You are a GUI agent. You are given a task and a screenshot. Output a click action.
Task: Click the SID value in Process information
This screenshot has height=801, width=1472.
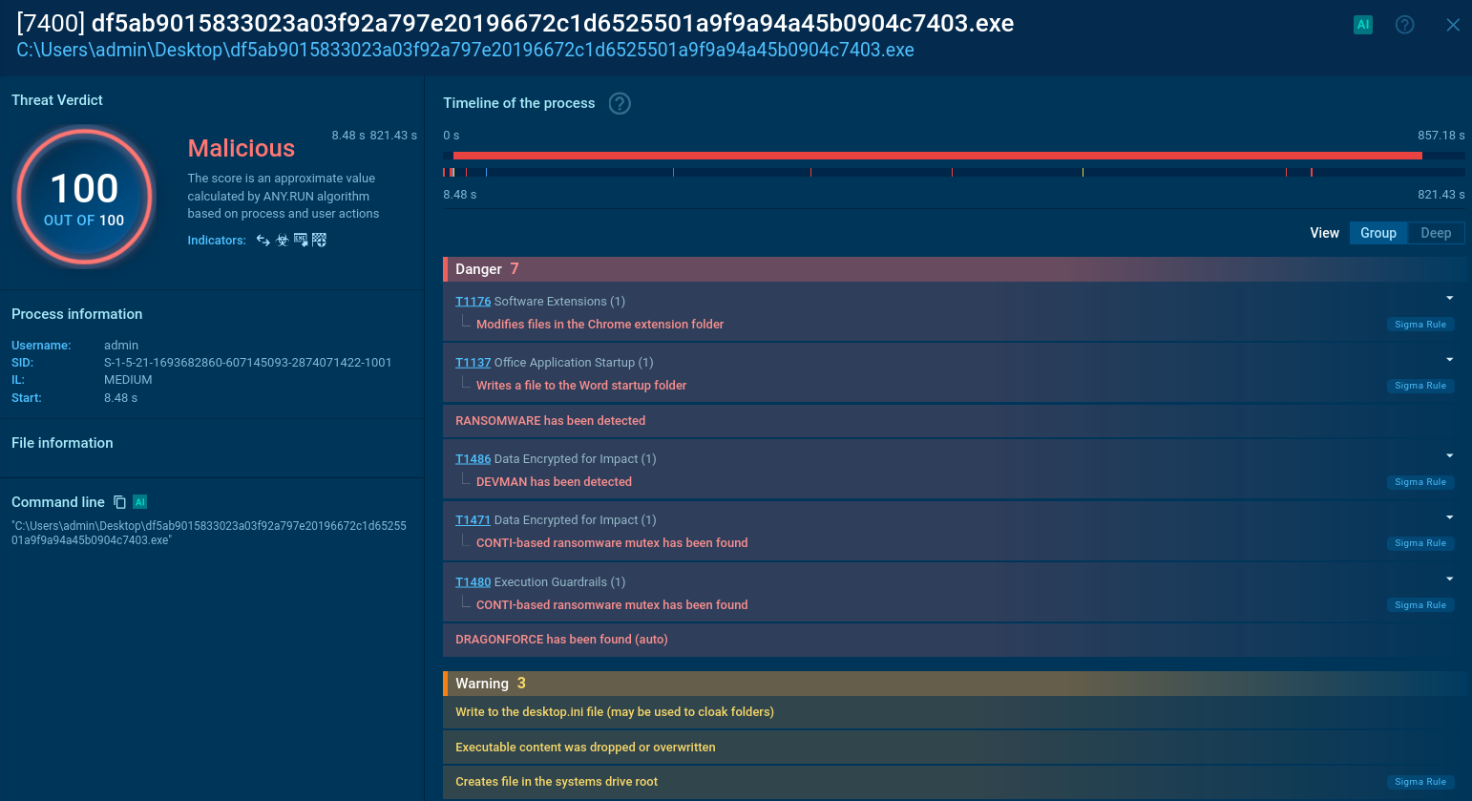248,363
